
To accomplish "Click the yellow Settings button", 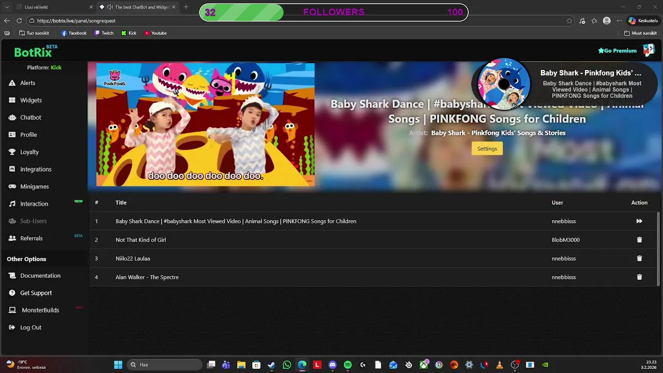I will pos(487,149).
